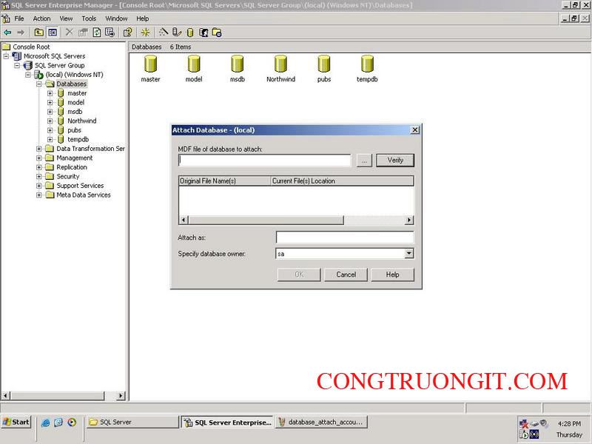Expand the msdb database tree node
The image size is (592, 444).
50,112
